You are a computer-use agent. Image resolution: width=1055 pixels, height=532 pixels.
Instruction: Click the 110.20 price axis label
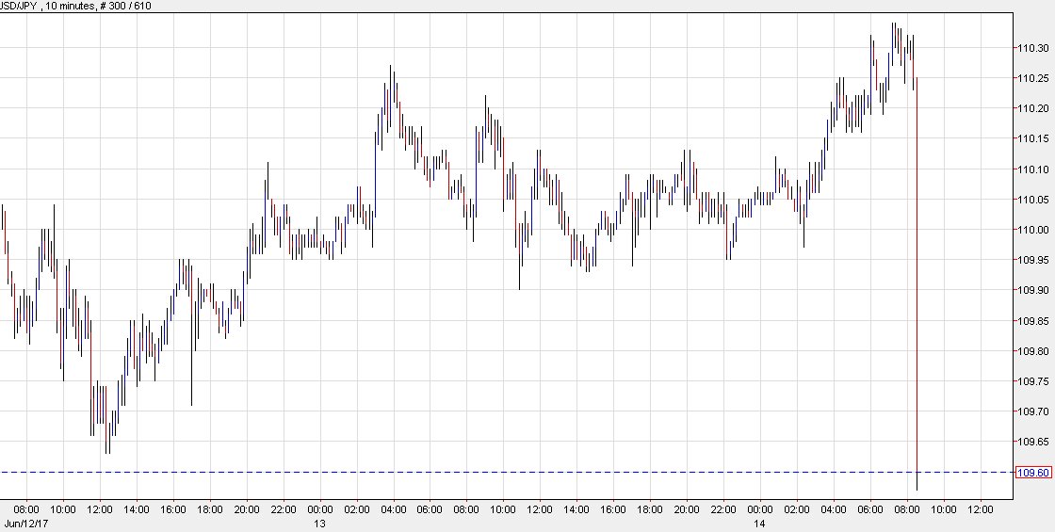coord(1032,108)
